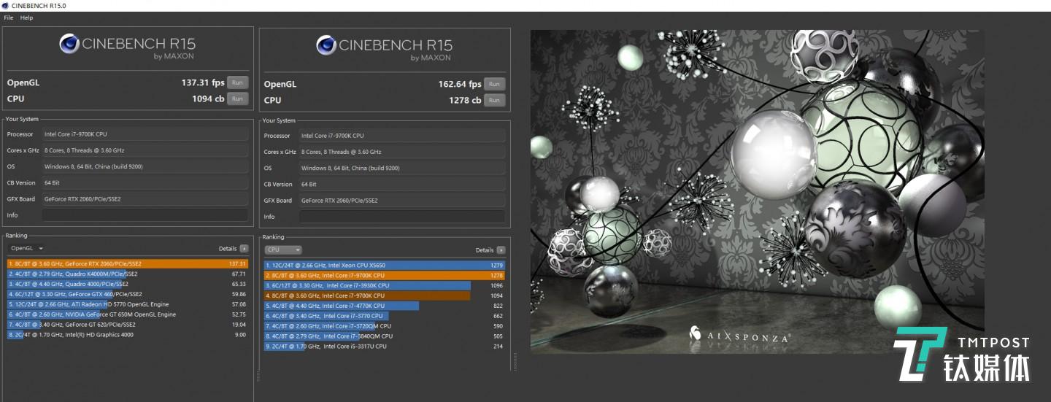1051x402 pixels.
Task: Click the Info field under 137.31 fps panel
Action: 145,215
